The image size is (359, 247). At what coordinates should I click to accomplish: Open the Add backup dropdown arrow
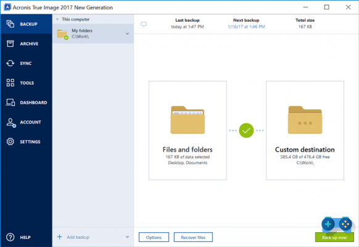click(127, 237)
